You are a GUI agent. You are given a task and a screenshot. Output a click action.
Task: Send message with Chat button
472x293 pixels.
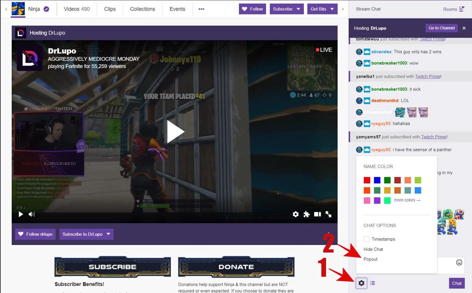[x=457, y=283]
